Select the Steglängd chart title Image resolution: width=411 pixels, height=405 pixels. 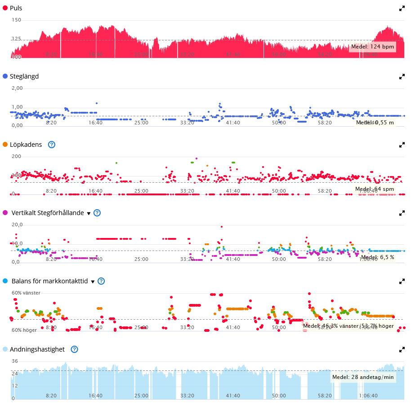[24, 76]
